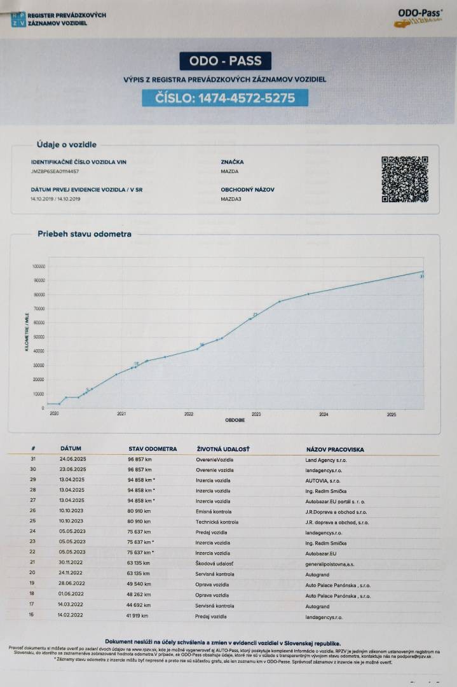This screenshot has width=457, height=687.
Task: Click the 2025 label on the chart x-axis
Action: pos(392,414)
